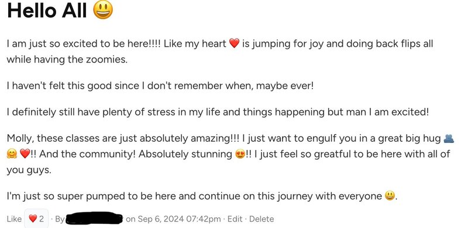Edit this post
This screenshot has width=468, height=228.
[235, 219]
